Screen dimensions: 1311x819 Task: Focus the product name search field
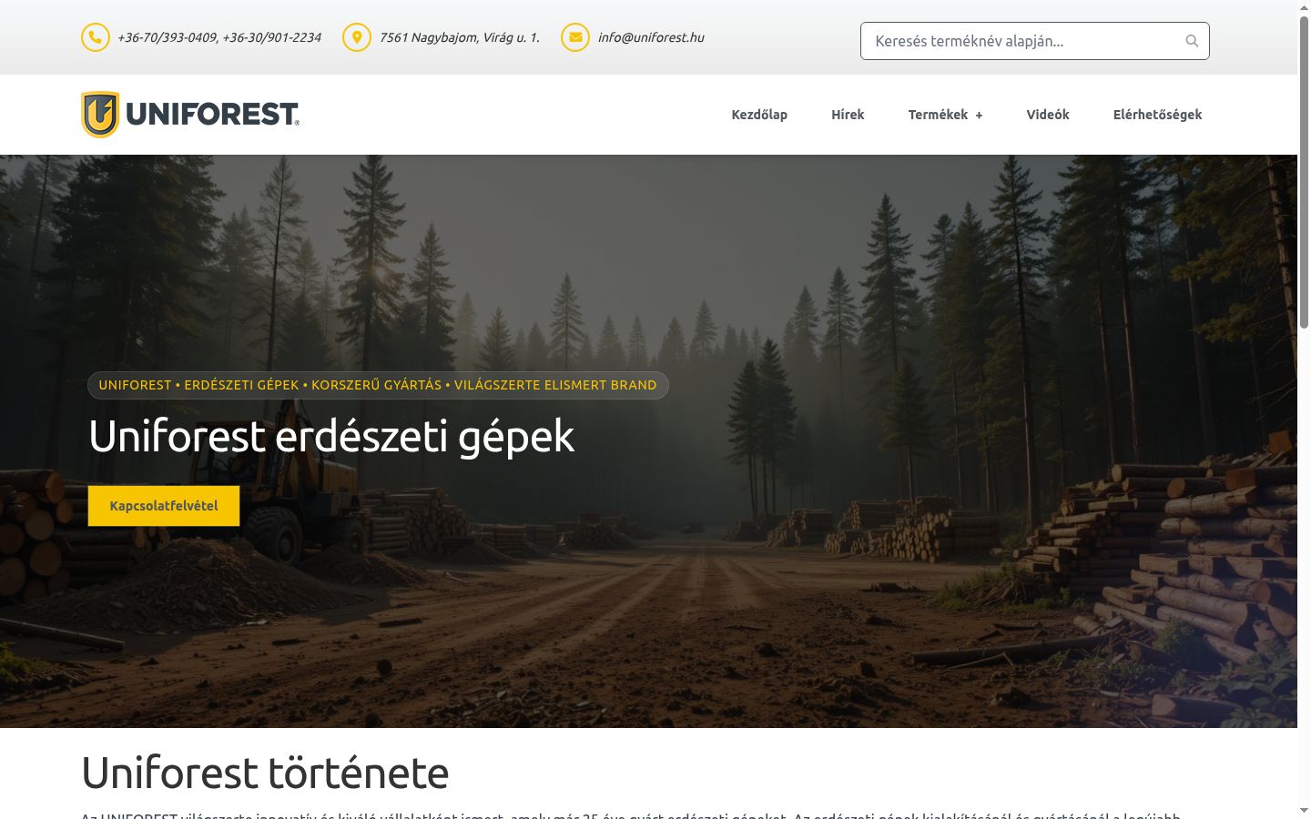[1034, 41]
